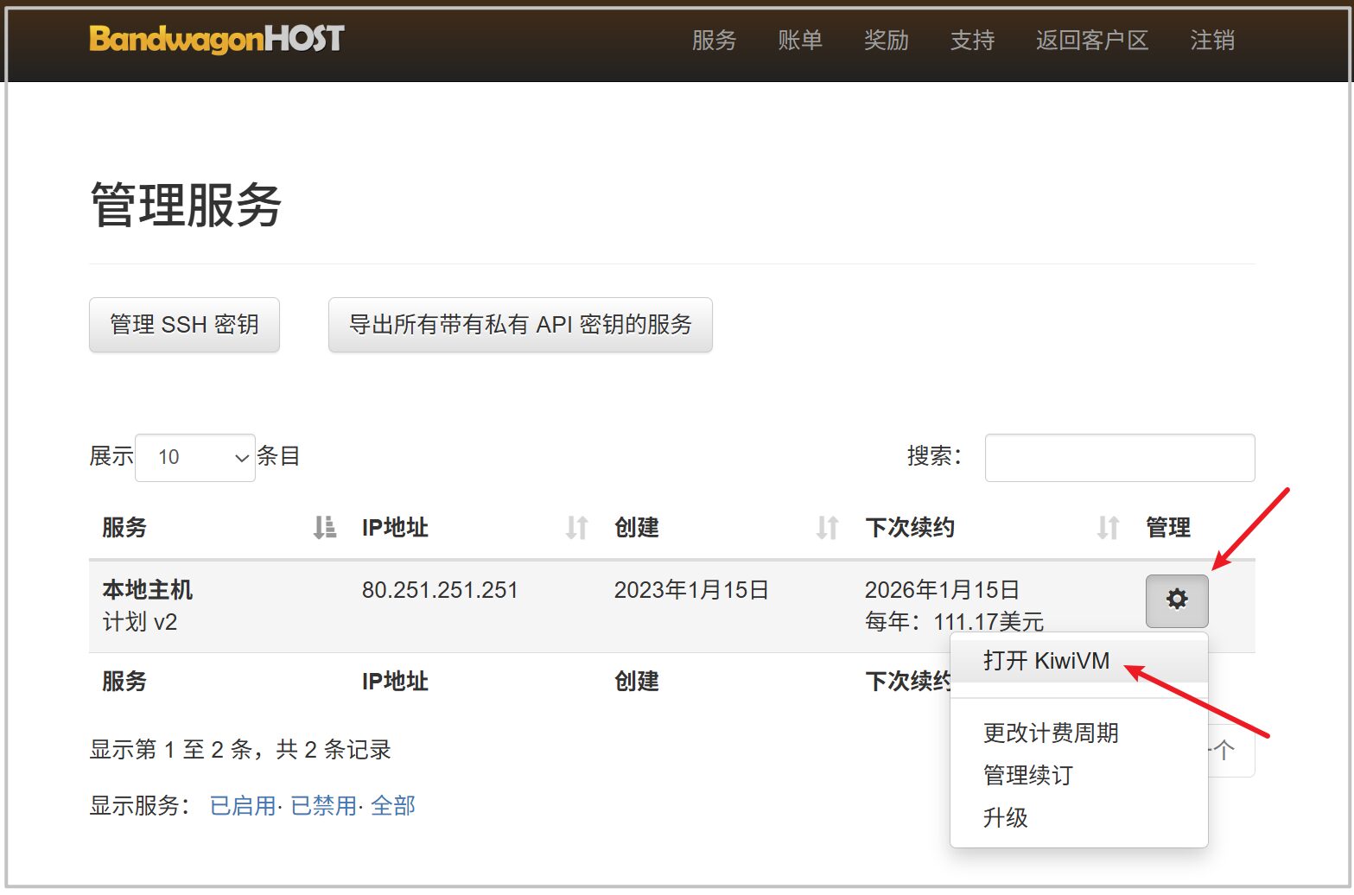Show 全部 services link
Viewport: 1354px width, 895px height.
pyautogui.click(x=393, y=806)
